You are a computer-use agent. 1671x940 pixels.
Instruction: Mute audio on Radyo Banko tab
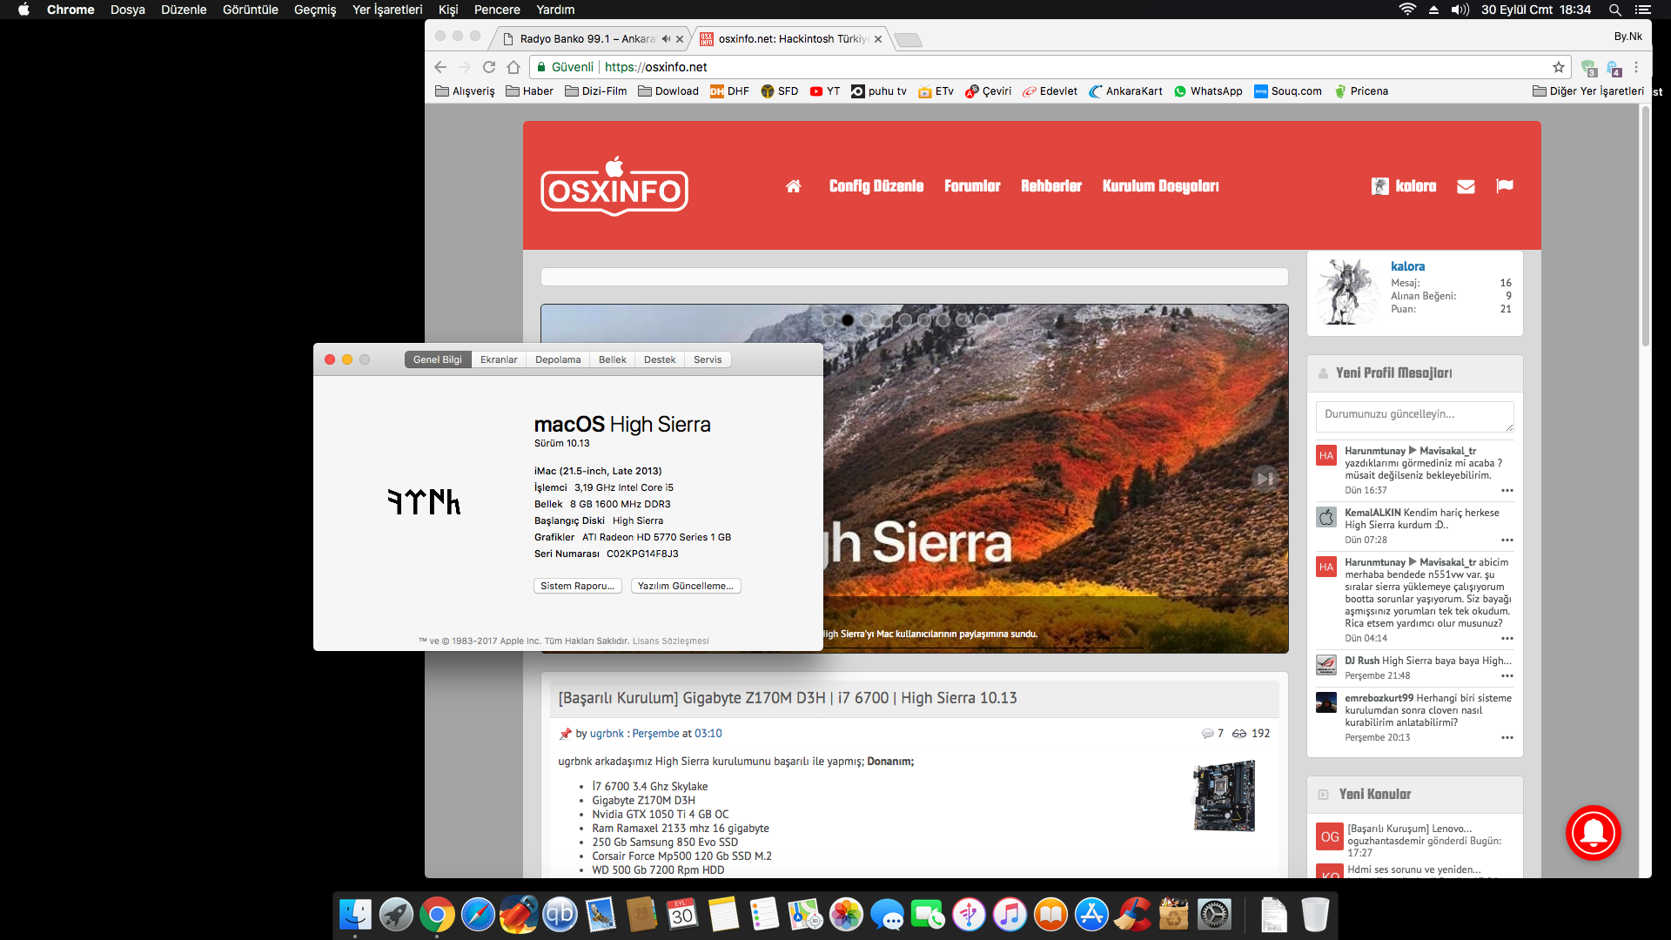(666, 39)
